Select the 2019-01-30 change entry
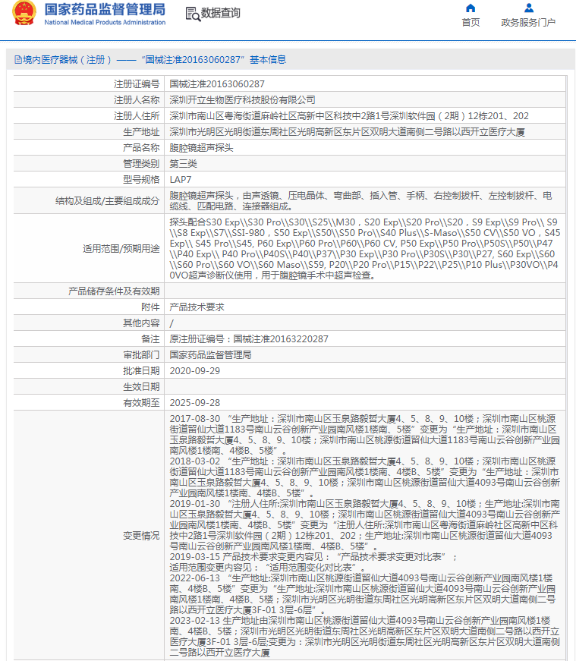Viewport: 576px width, 661px height. [365, 525]
